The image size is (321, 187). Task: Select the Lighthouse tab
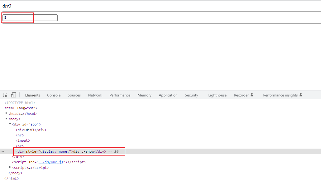217,95
